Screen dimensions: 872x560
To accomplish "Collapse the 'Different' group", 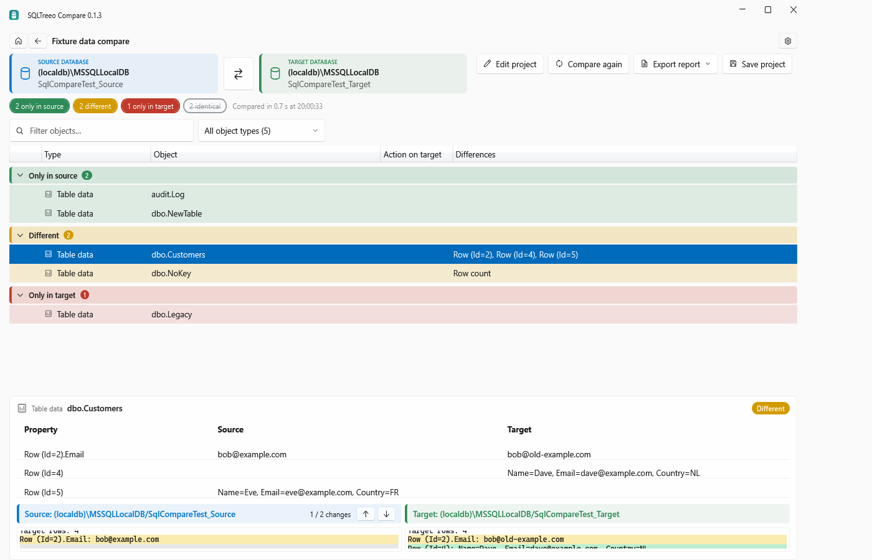I will click(x=21, y=235).
